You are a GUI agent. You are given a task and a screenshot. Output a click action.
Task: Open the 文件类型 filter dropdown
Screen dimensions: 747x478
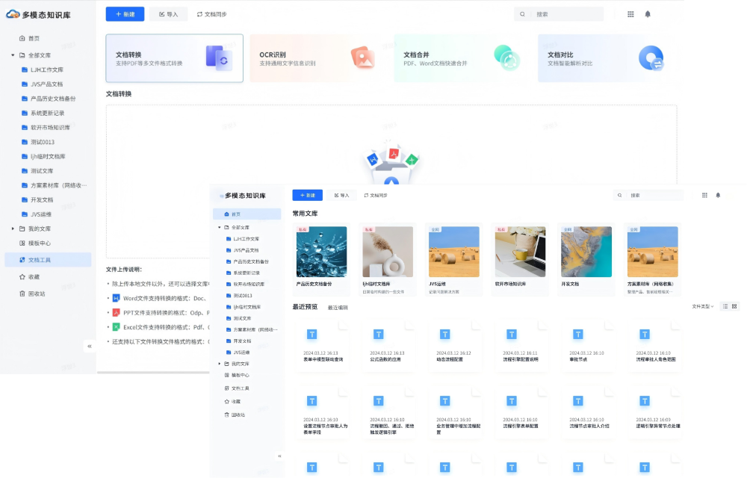point(703,306)
